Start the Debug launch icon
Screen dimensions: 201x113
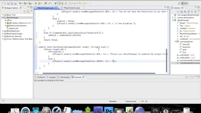[20, 3]
